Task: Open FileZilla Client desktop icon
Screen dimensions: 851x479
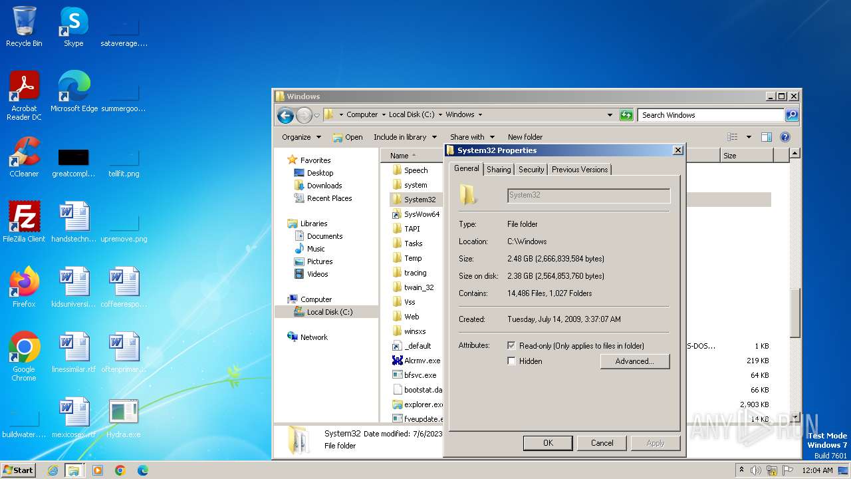Action: pyautogui.click(x=24, y=222)
